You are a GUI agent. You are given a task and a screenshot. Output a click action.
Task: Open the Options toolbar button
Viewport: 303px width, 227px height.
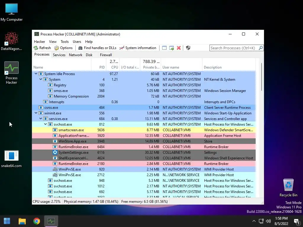(63, 48)
